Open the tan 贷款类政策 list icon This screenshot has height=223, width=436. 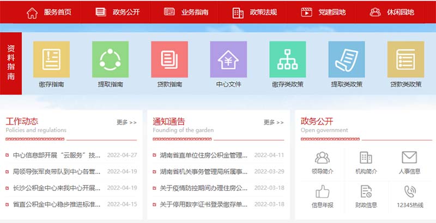coord(405,59)
